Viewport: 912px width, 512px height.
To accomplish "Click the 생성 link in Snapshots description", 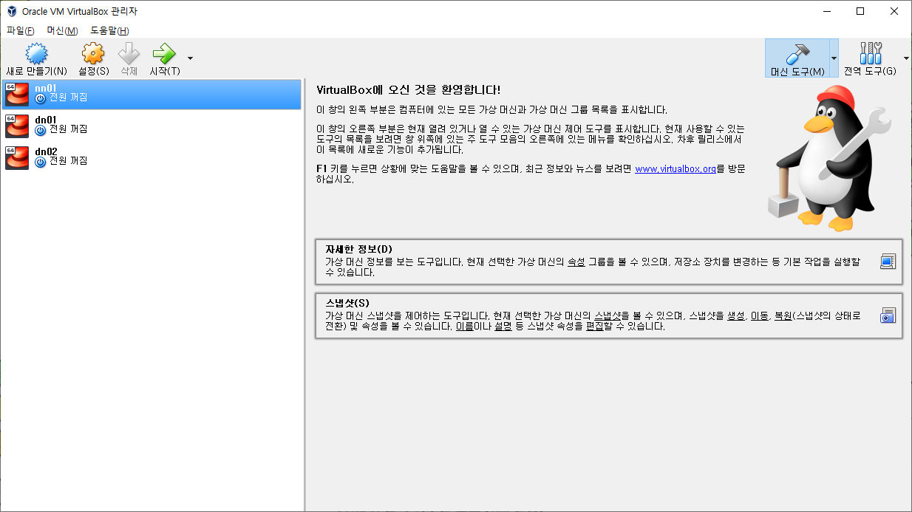I will (736, 315).
